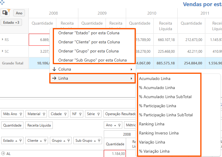Click the Estado row field in lower pivot
The width and height of the screenshot is (222, 157).
point(12,141)
